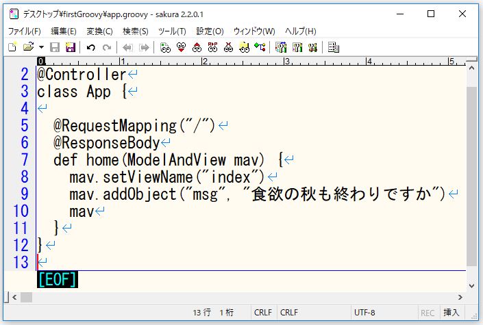Viewport: 483px width, 325px height.
Task: Click the @RequestMapping("/") line
Action: click(134, 126)
